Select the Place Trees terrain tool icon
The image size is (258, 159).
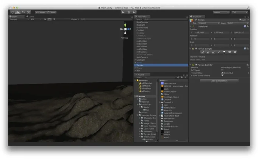(x=224, y=52)
